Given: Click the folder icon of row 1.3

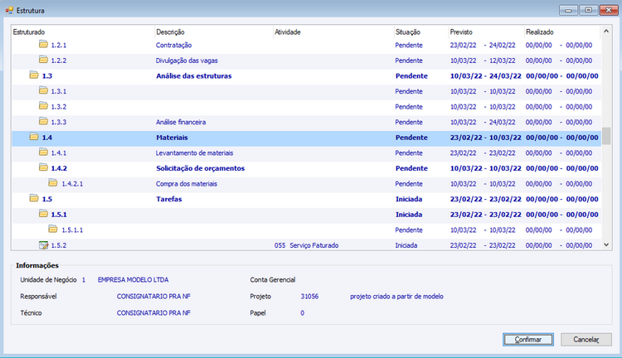Looking at the screenshot, I should (34, 75).
